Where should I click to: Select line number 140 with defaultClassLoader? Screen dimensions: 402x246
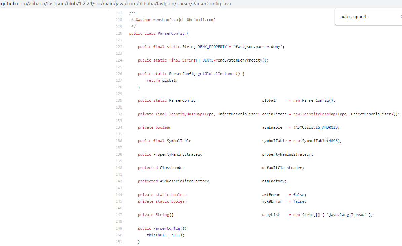(119, 168)
